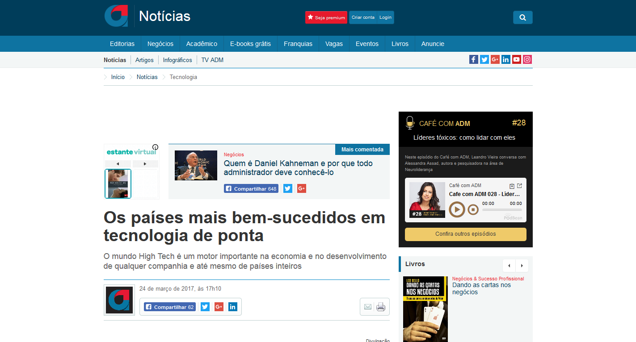Show previous book in Livros
This screenshot has height=342, width=636.
509,266
